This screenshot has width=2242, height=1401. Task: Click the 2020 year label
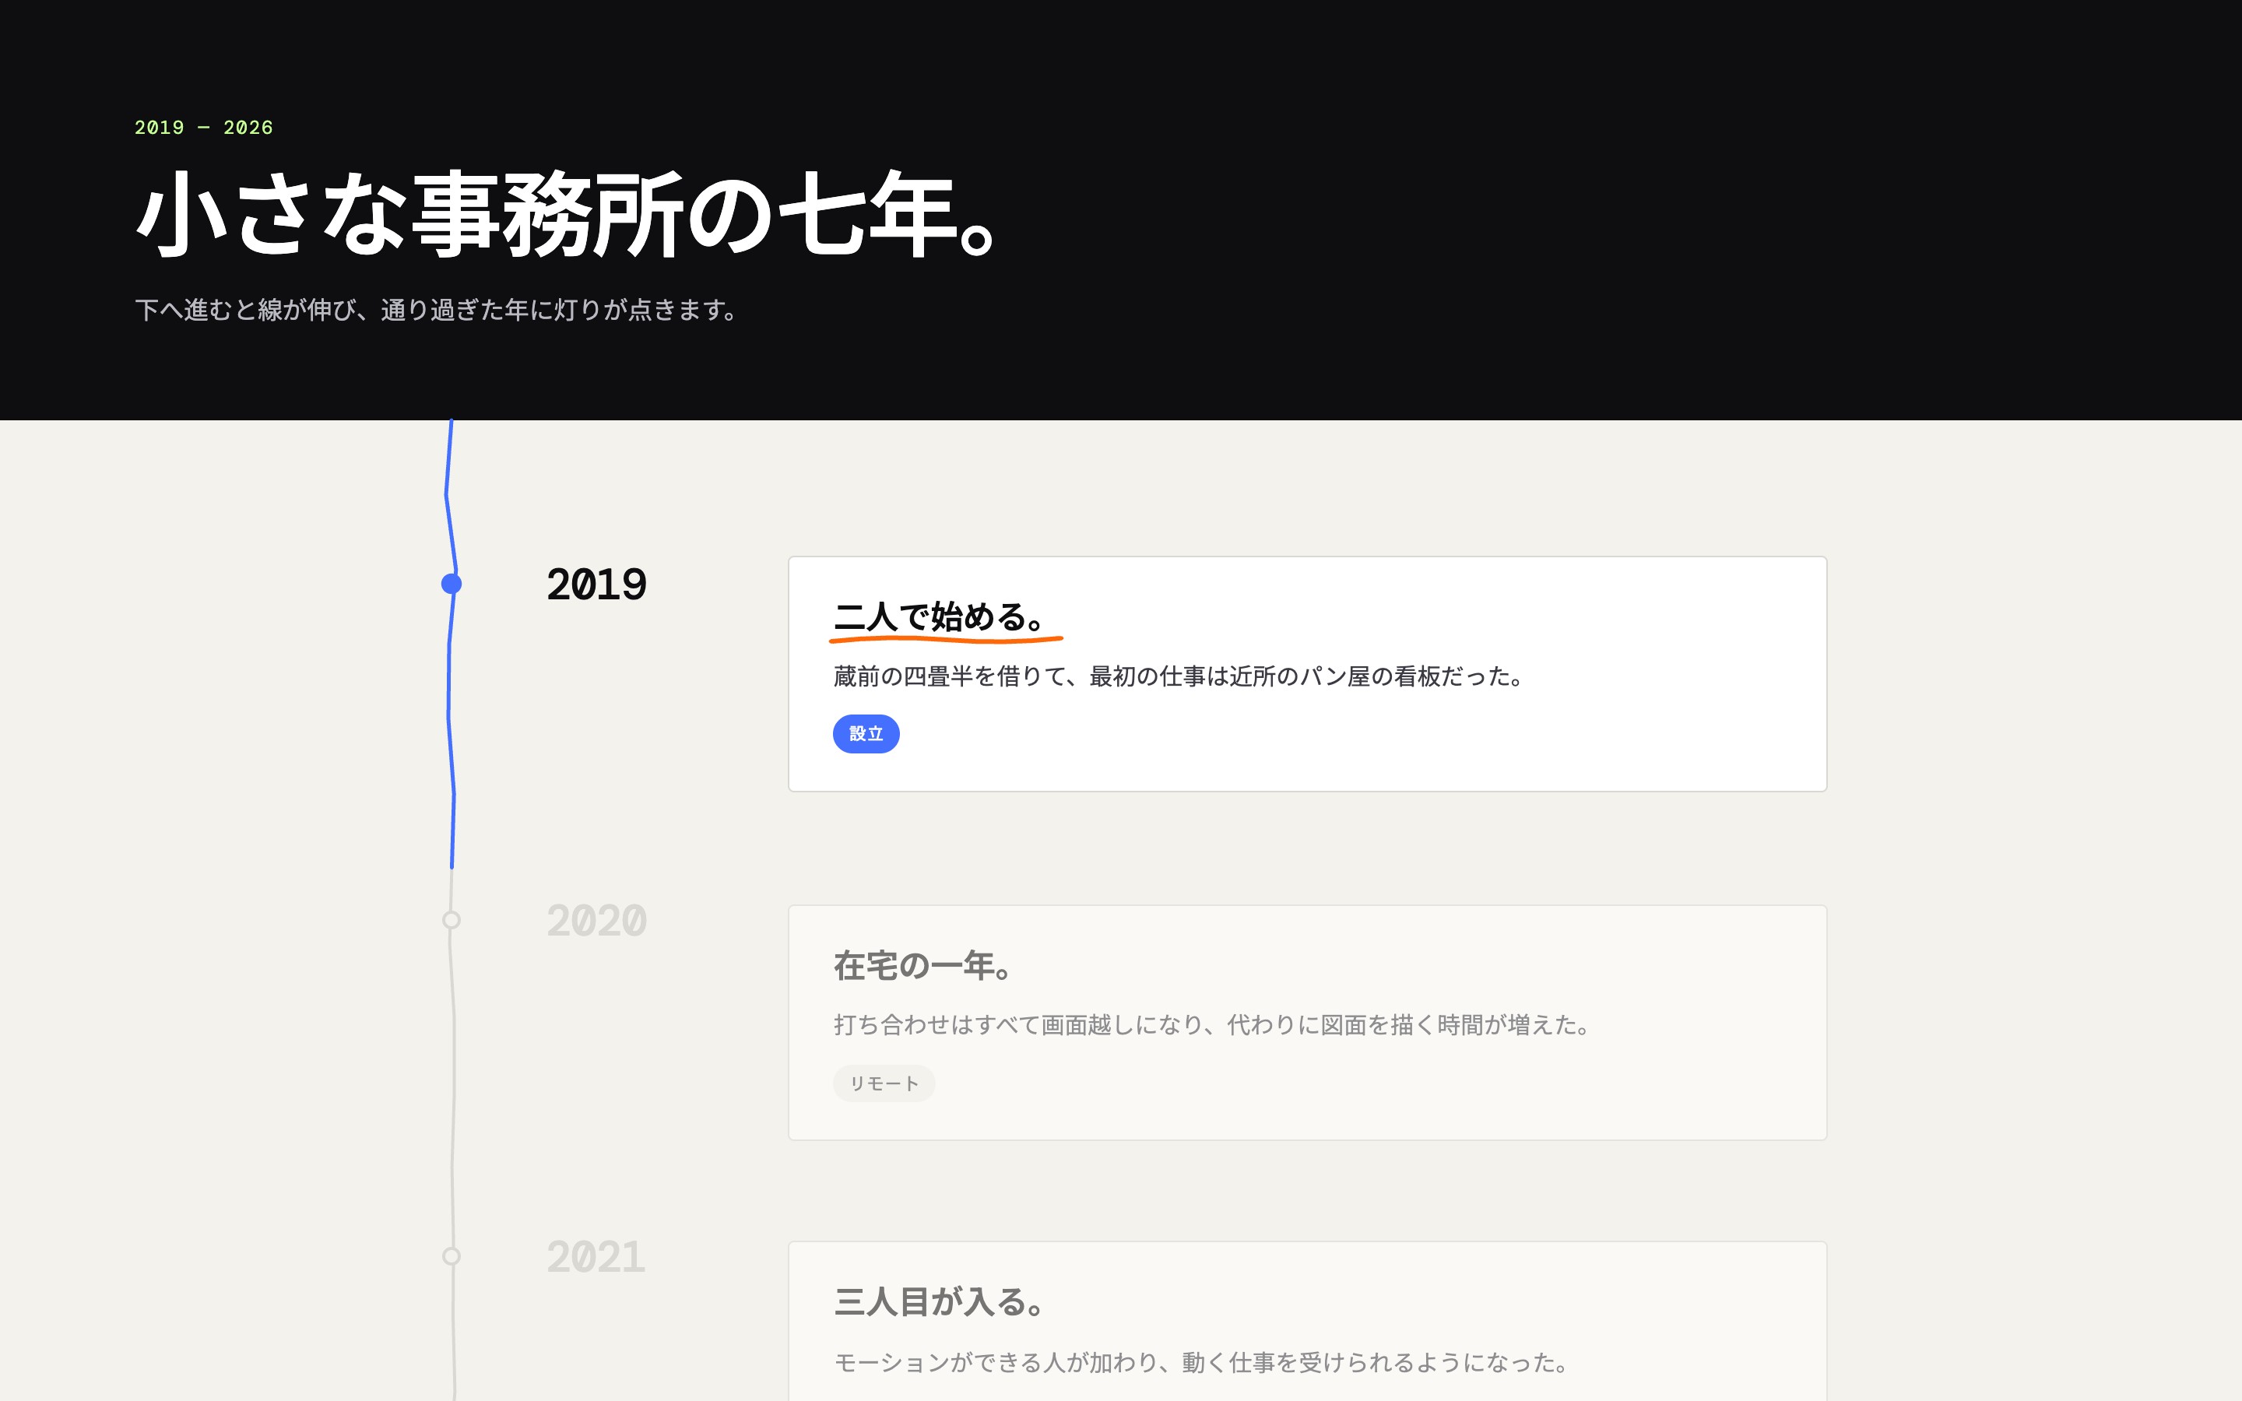596,921
